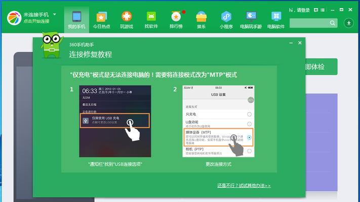
Task: Close the 连接修复教程 dialog
Action: [300, 43]
